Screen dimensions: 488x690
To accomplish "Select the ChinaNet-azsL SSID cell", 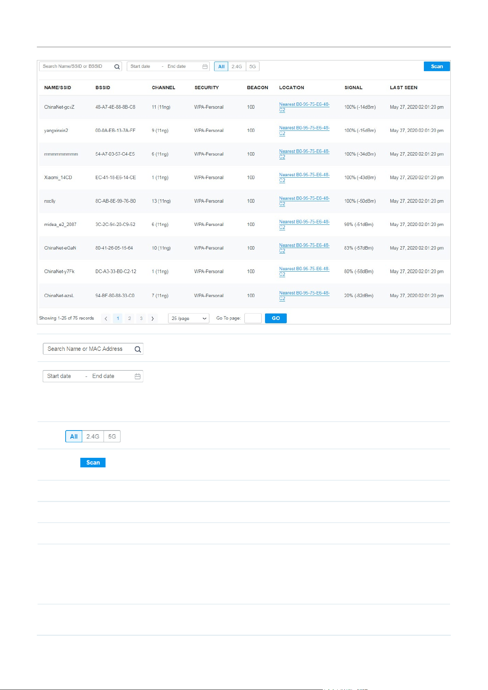I will pyautogui.click(x=59, y=296).
